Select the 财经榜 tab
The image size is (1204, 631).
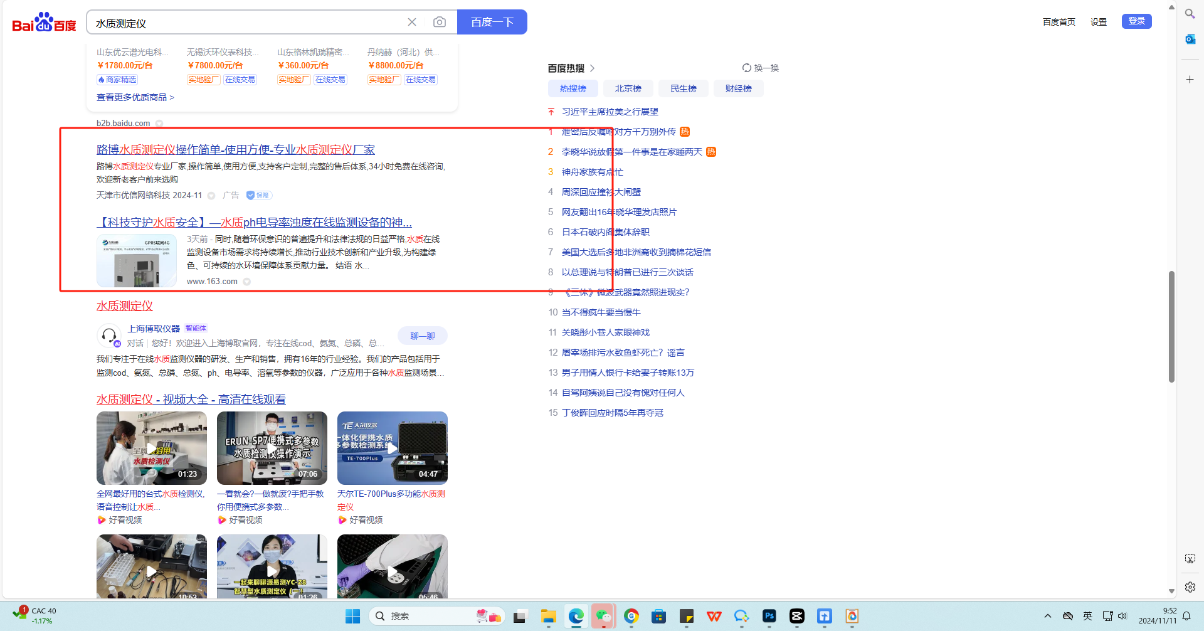tap(739, 88)
